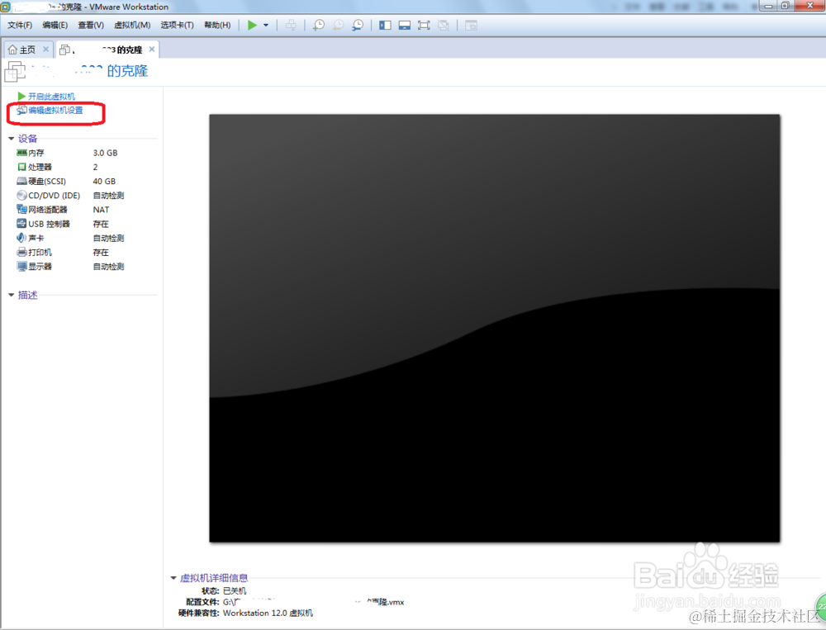Open the 文件(F) menu
This screenshot has width=826, height=630.
pyautogui.click(x=20, y=25)
